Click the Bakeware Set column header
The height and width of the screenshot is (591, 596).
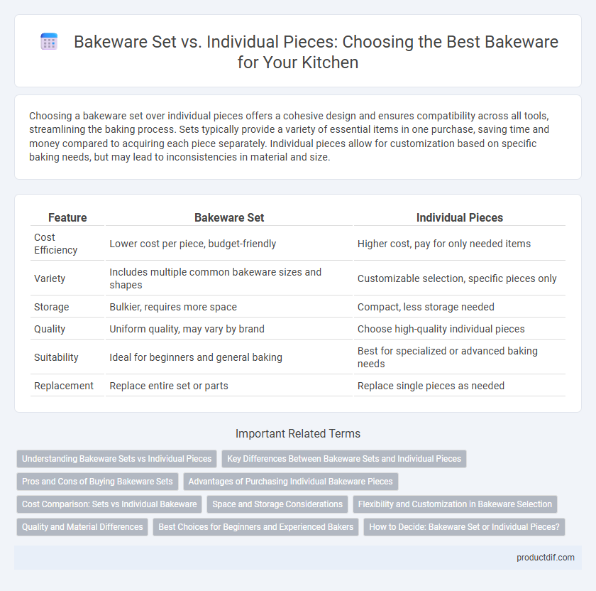click(x=229, y=217)
